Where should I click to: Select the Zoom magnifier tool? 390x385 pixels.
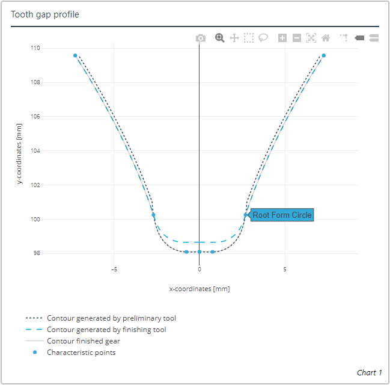pyautogui.click(x=219, y=38)
